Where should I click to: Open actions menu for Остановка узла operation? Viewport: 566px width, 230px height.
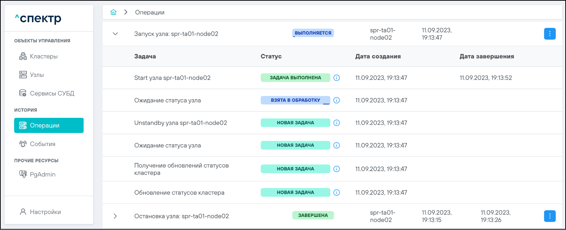point(549,216)
